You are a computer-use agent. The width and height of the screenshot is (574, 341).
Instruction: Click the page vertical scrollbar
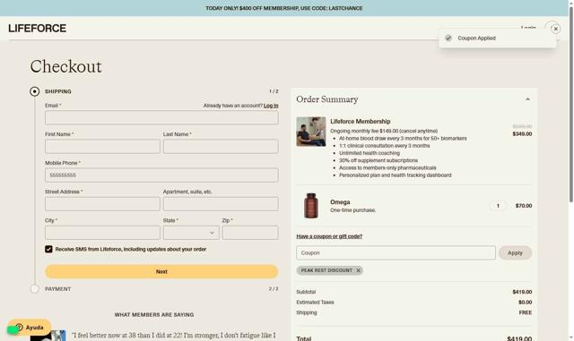pos(570,106)
